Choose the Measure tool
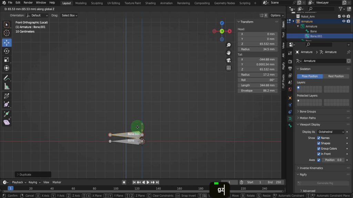 point(7,87)
